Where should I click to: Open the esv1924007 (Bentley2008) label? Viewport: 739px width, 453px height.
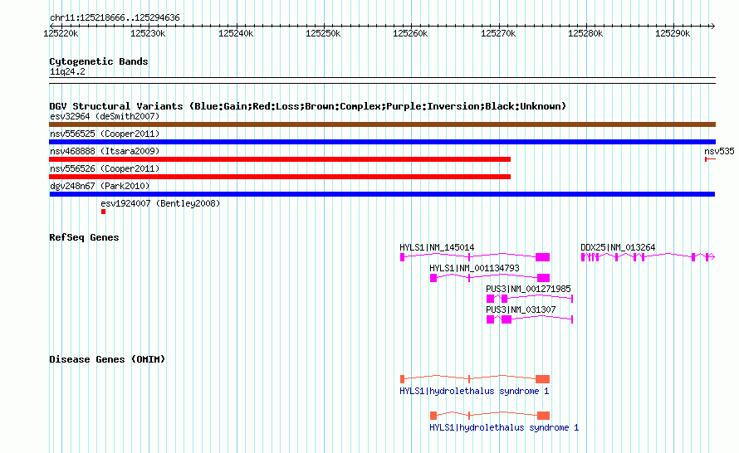pyautogui.click(x=160, y=203)
